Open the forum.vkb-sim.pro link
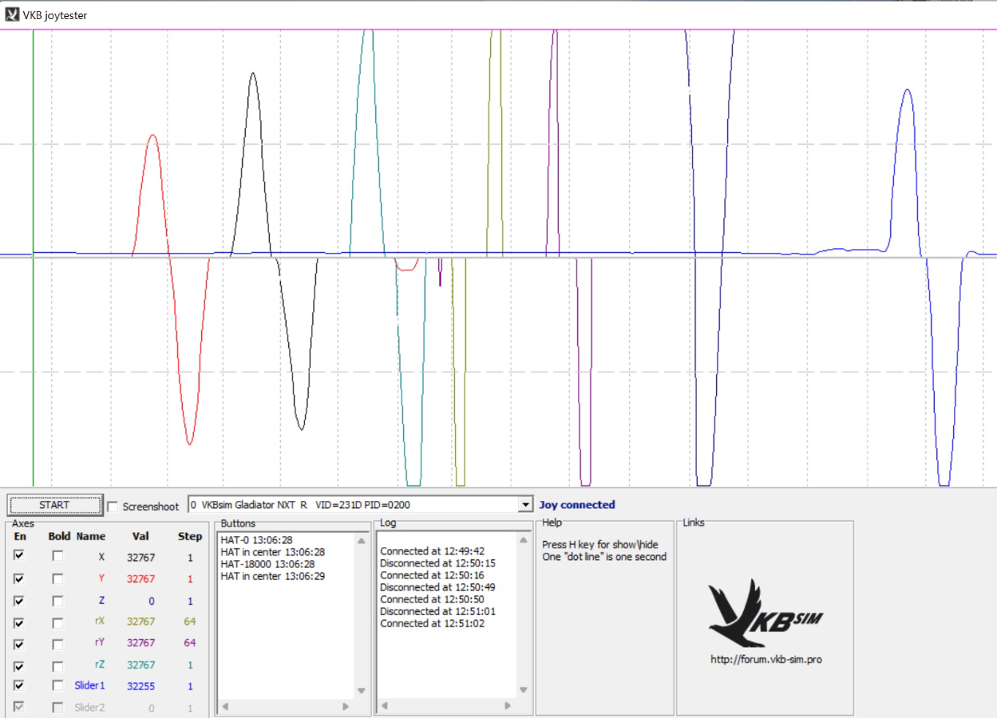This screenshot has height=718, width=997. tap(765, 660)
